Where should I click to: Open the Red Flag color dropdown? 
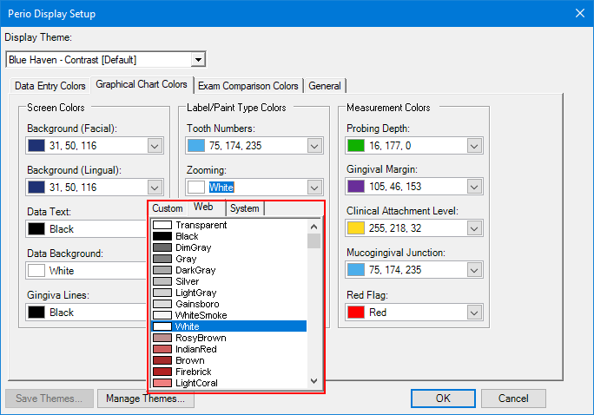pyautogui.click(x=474, y=313)
